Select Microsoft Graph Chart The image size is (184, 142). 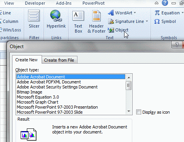71,102
